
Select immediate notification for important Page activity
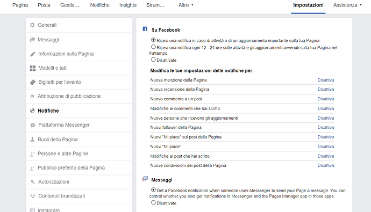[153, 40]
